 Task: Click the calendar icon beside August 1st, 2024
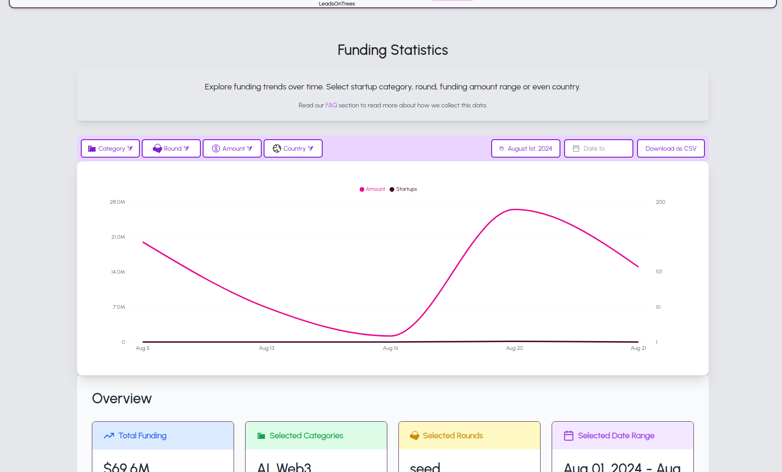pos(502,148)
